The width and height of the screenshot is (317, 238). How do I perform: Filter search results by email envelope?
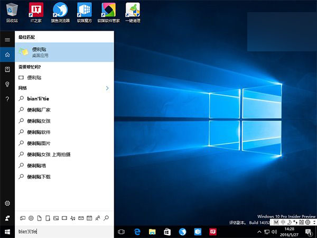point(81,218)
